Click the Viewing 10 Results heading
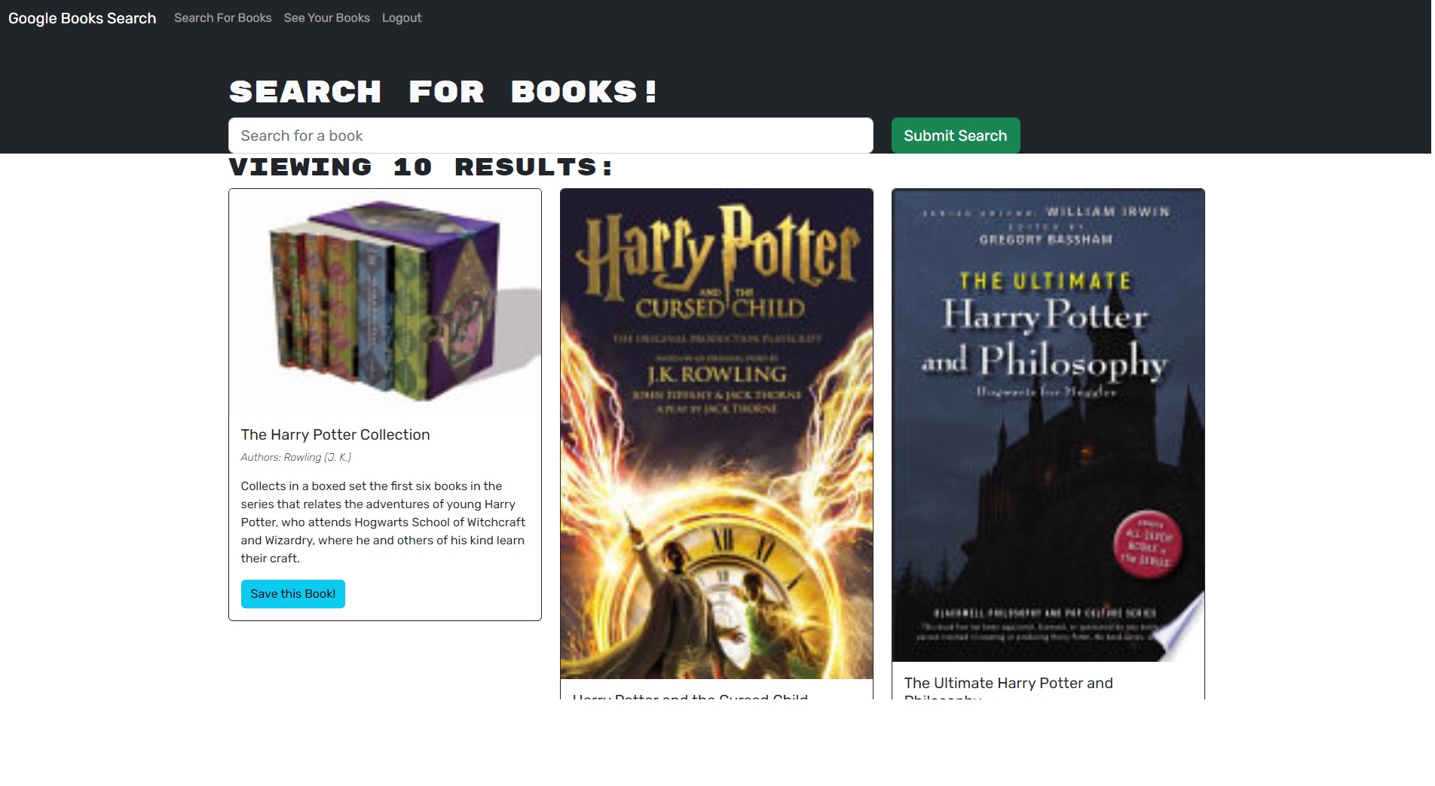Viewport: 1435px width, 786px height. click(421, 167)
